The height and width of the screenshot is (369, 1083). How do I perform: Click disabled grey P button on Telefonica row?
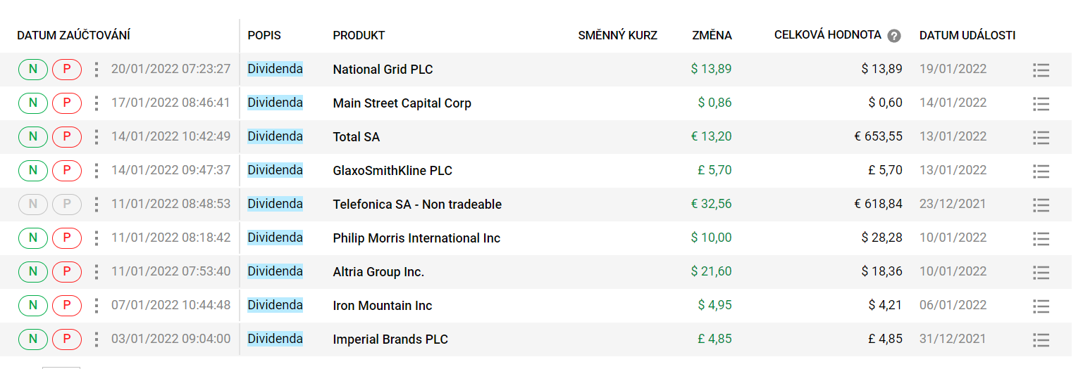(67, 205)
